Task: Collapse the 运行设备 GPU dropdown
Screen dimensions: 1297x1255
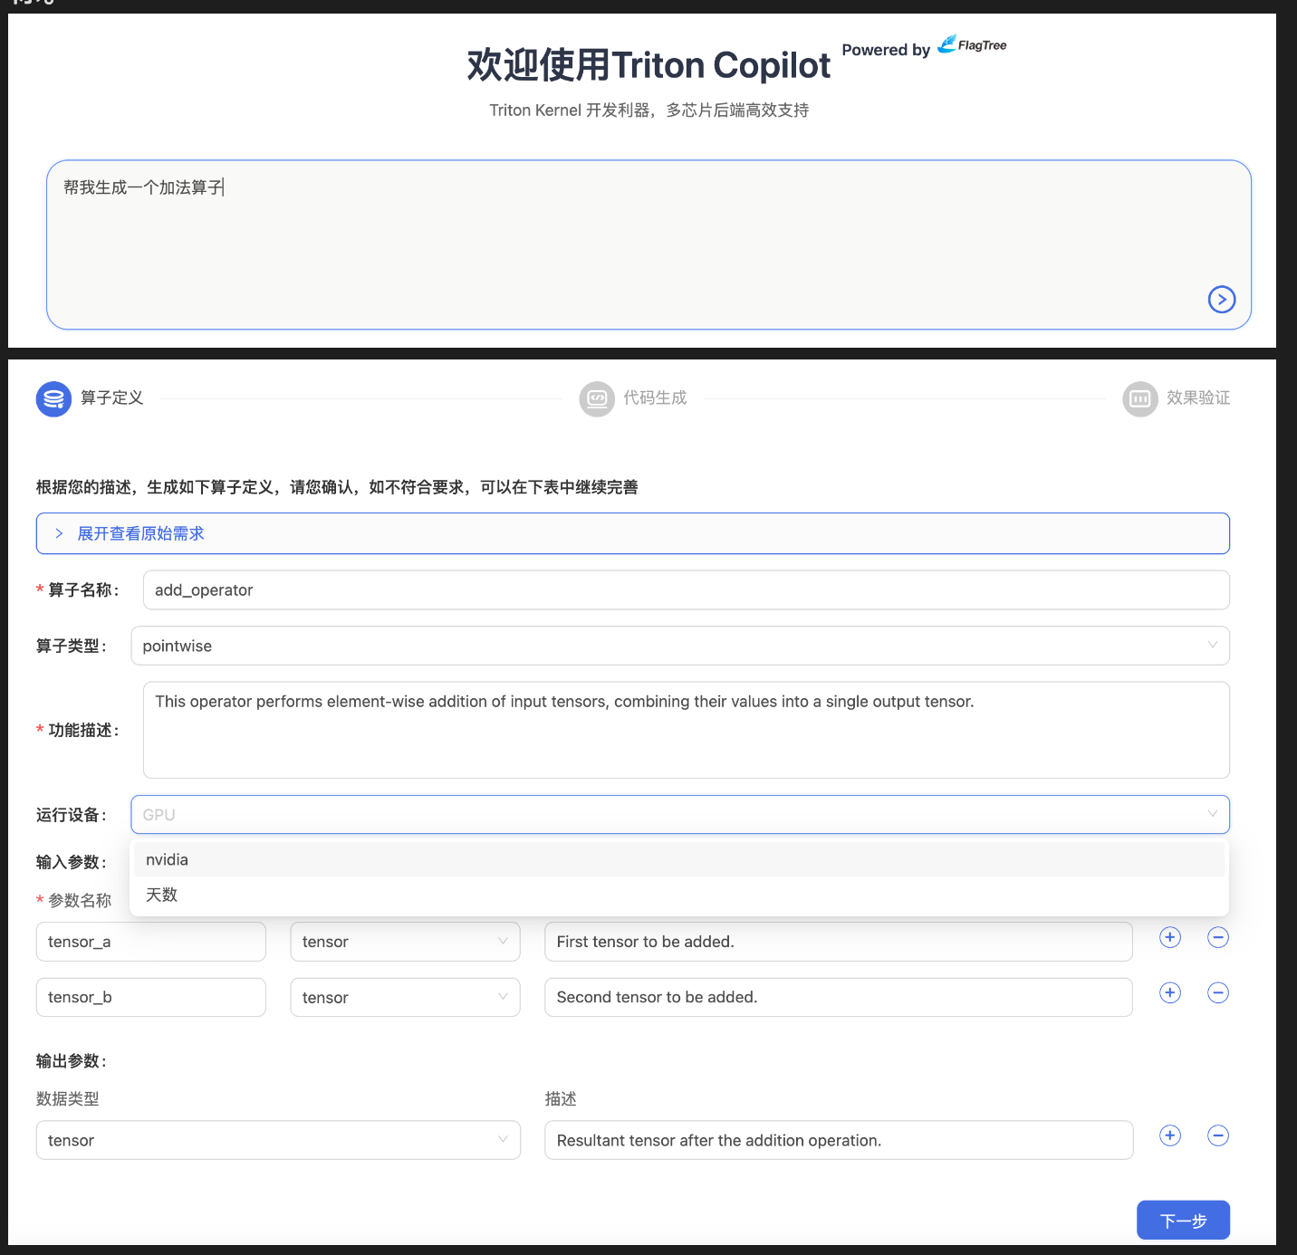Action: [x=680, y=814]
